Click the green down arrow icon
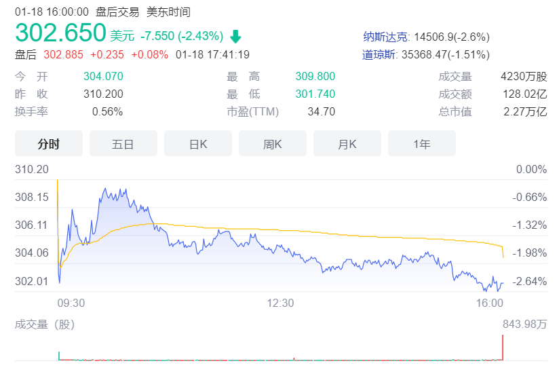559x370 pixels. pos(235,36)
